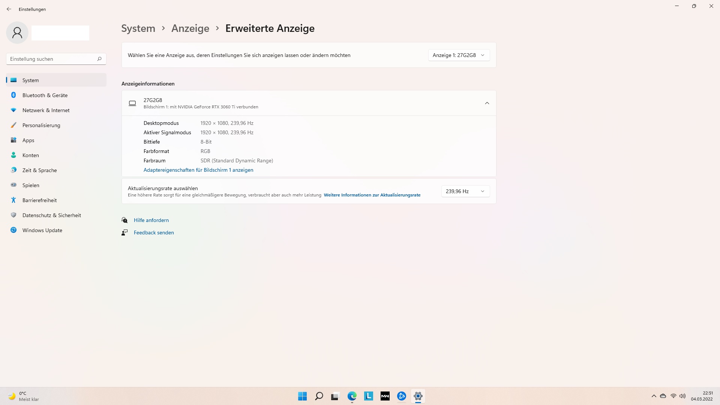Open Microsoft Edge from the taskbar
The width and height of the screenshot is (720, 405).
point(352,396)
